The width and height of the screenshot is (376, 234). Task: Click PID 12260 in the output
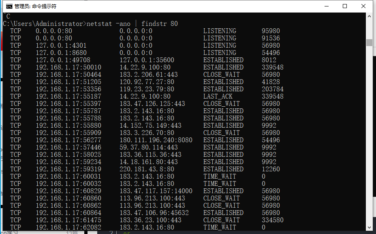[271, 169]
